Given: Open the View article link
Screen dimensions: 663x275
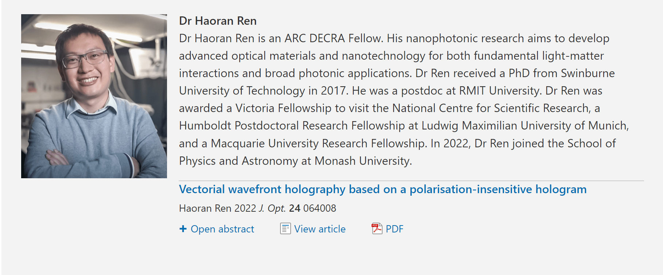Looking at the screenshot, I should [x=320, y=229].
